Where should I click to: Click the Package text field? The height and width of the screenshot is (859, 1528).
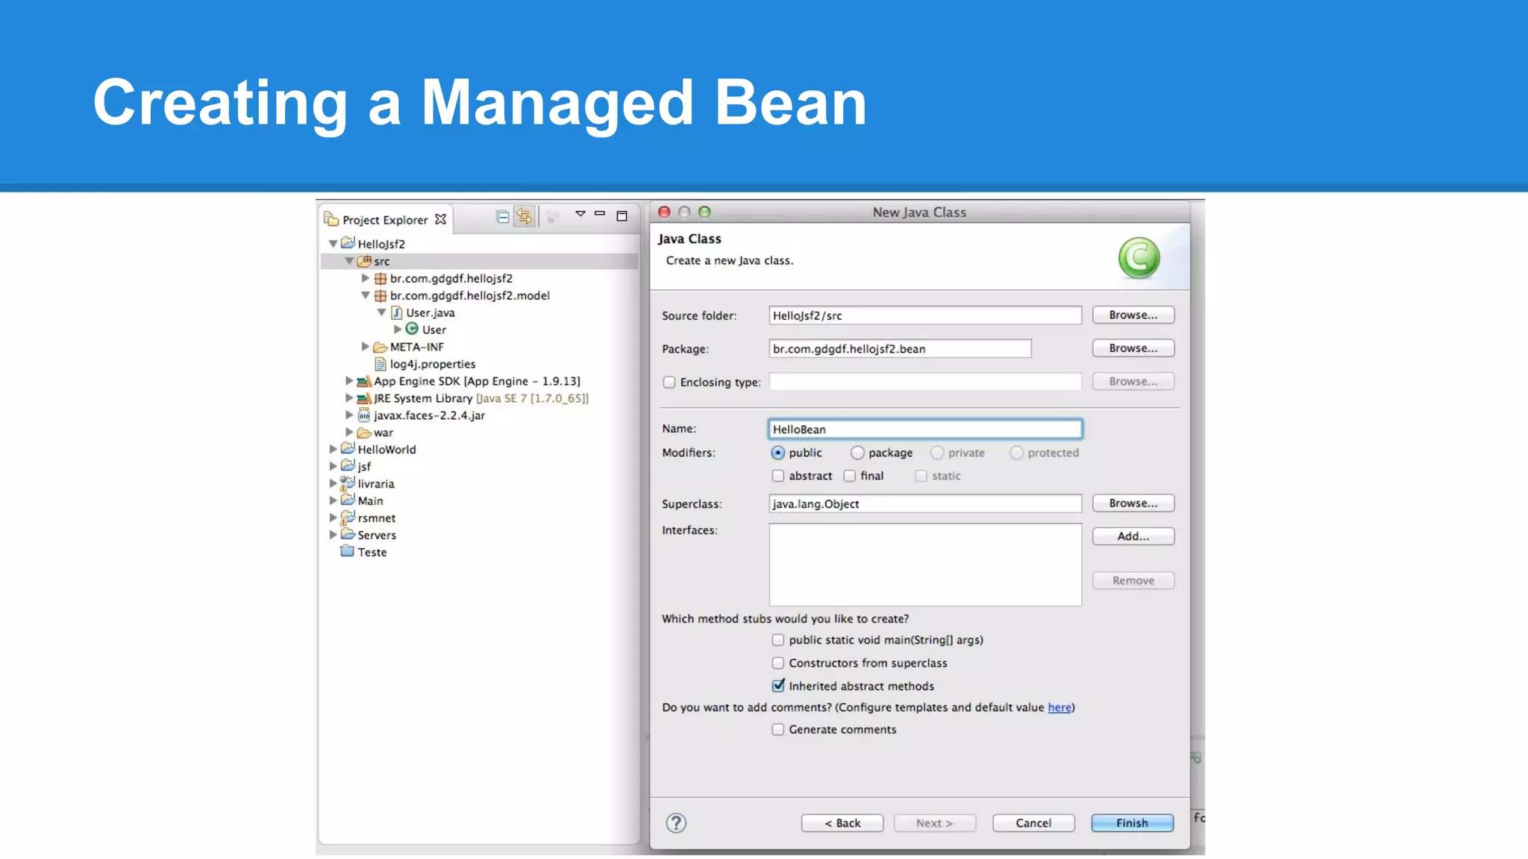pyautogui.click(x=900, y=348)
